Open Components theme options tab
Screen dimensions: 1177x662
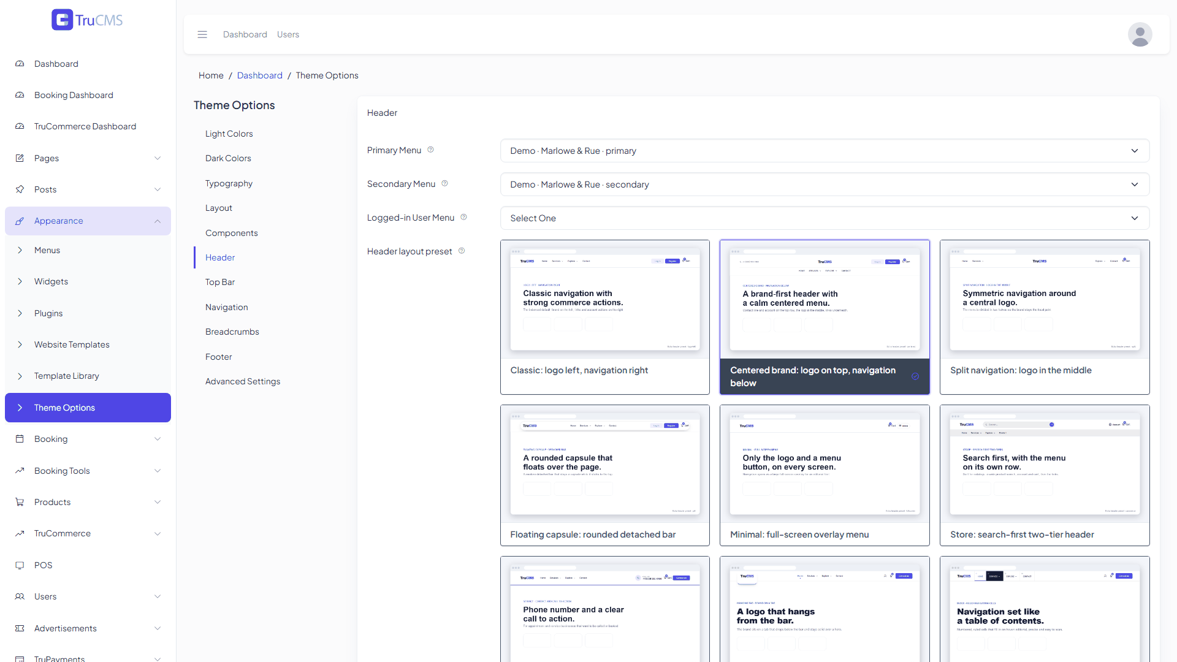[232, 233]
